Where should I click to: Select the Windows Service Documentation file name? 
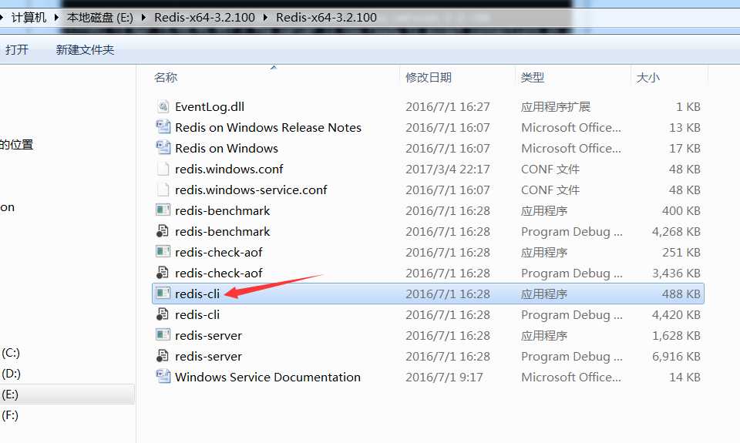[x=267, y=377]
